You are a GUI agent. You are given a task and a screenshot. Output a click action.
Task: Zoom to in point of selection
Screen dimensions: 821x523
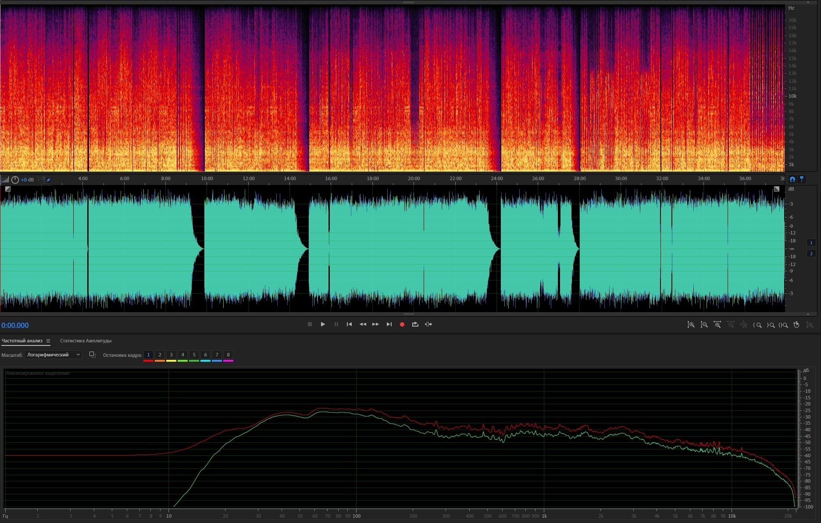coord(757,325)
